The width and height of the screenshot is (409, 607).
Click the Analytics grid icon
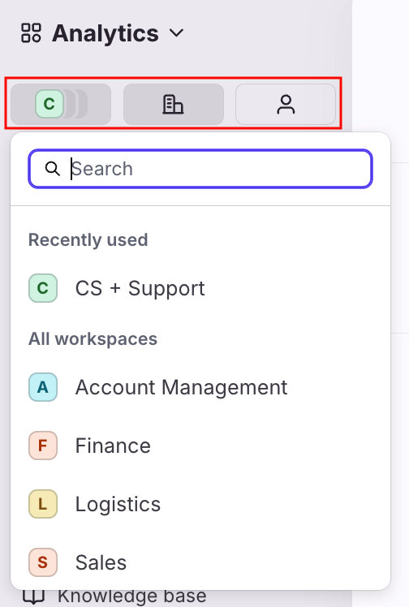coord(31,33)
